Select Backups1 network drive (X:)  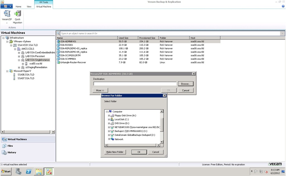coord(131,131)
